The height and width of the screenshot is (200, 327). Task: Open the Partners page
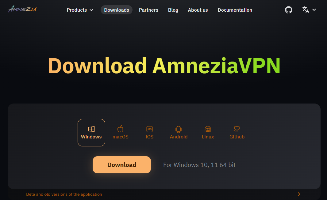tap(148, 10)
